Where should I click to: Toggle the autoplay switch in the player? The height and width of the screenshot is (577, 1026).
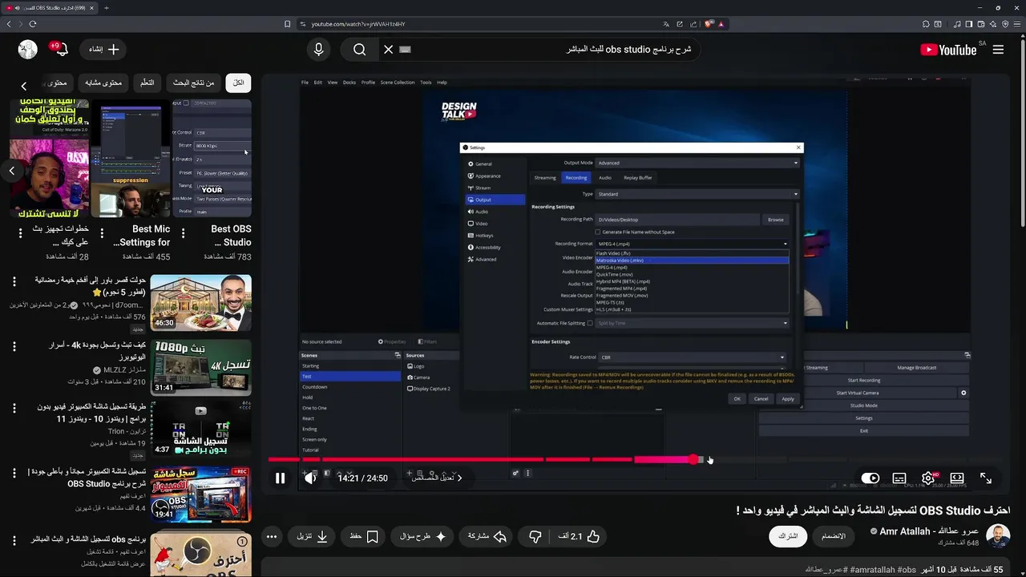pyautogui.click(x=870, y=478)
